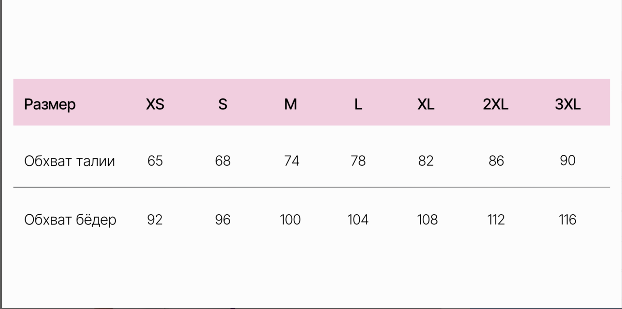Click waist measurement 78 under L
The width and height of the screenshot is (622, 309).
358,161
